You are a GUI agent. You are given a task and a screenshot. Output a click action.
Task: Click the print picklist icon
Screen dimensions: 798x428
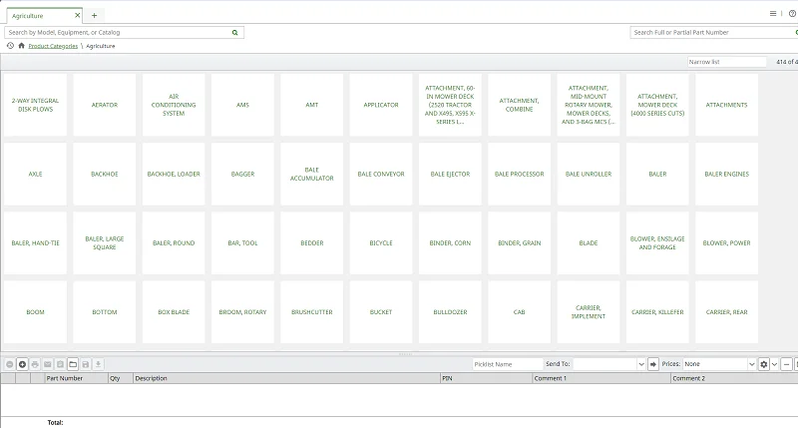point(35,364)
